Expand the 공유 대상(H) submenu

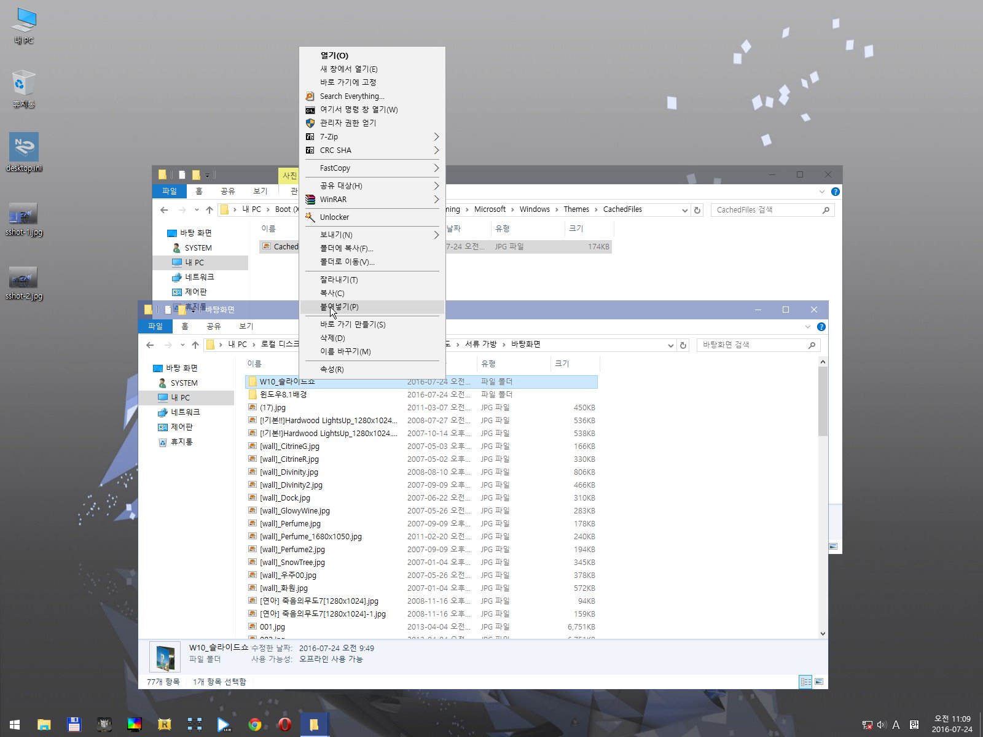coord(372,185)
